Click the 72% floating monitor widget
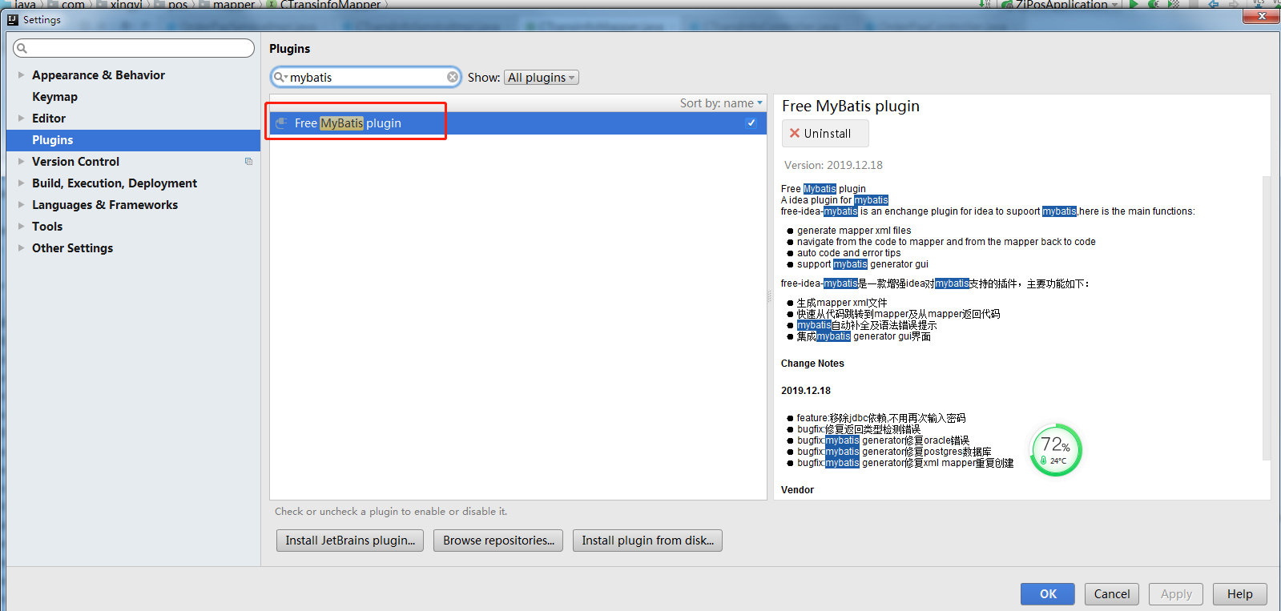 (x=1056, y=450)
